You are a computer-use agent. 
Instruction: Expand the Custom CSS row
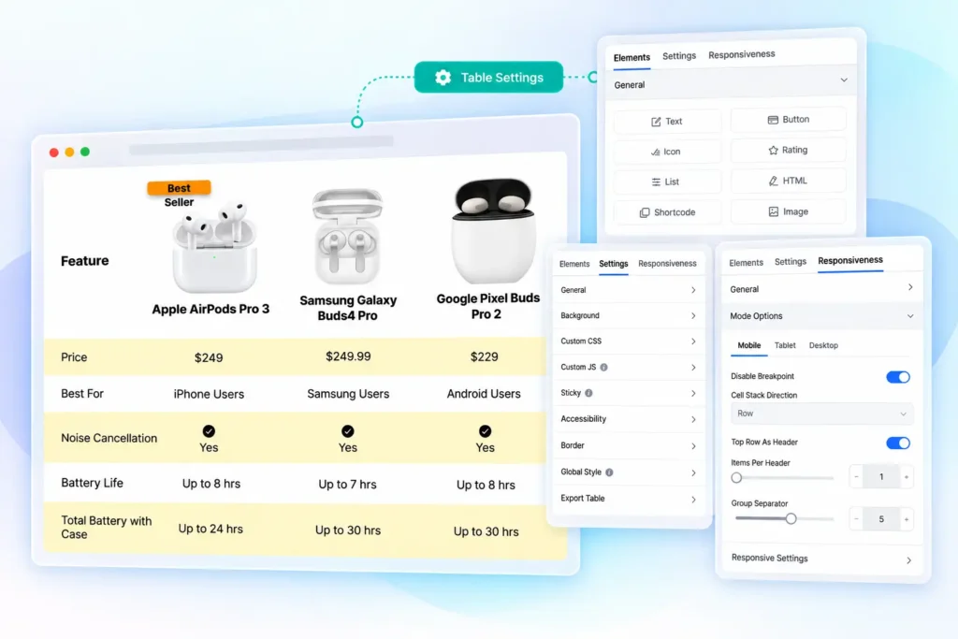coord(628,341)
